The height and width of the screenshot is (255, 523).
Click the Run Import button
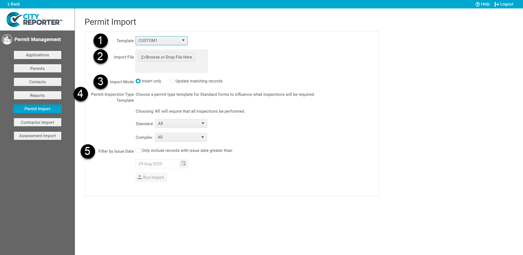(x=151, y=177)
